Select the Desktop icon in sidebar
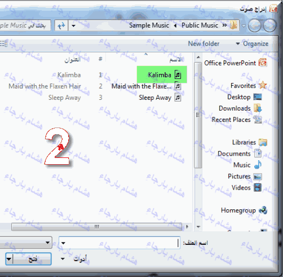 tap(258, 97)
